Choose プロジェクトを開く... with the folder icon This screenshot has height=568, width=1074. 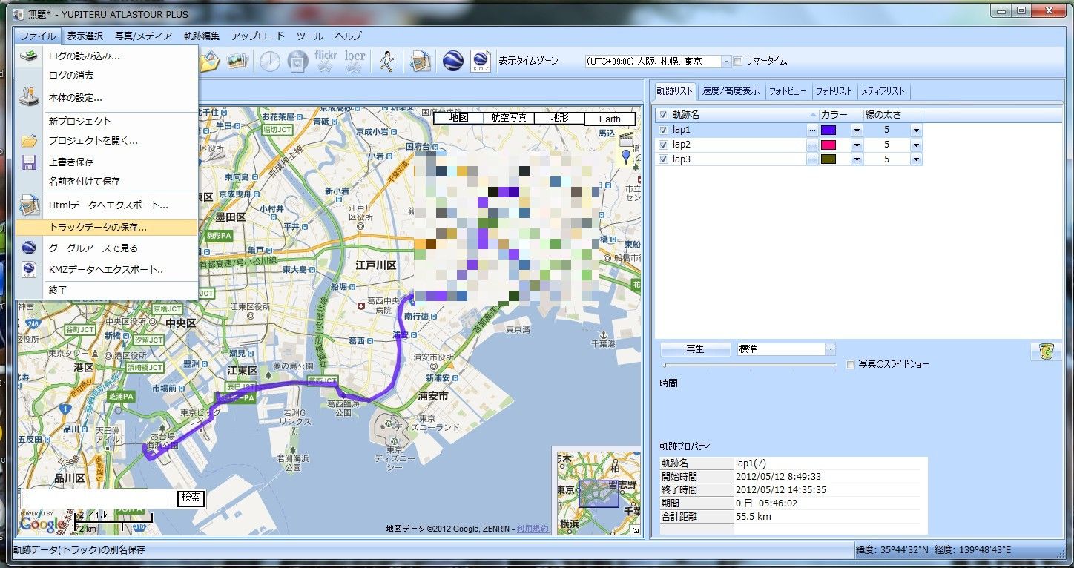106,140
